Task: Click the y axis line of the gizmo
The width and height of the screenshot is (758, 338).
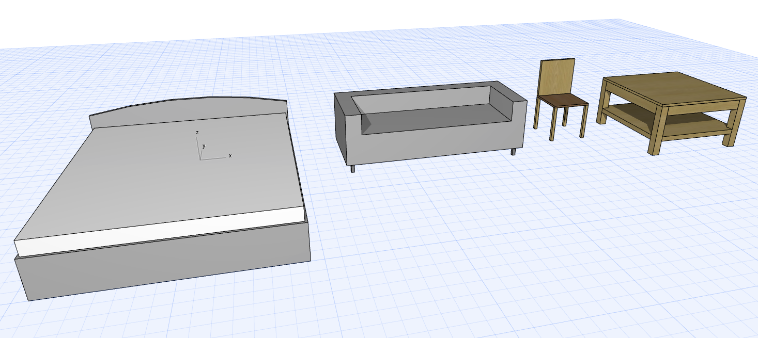Action: point(202,154)
